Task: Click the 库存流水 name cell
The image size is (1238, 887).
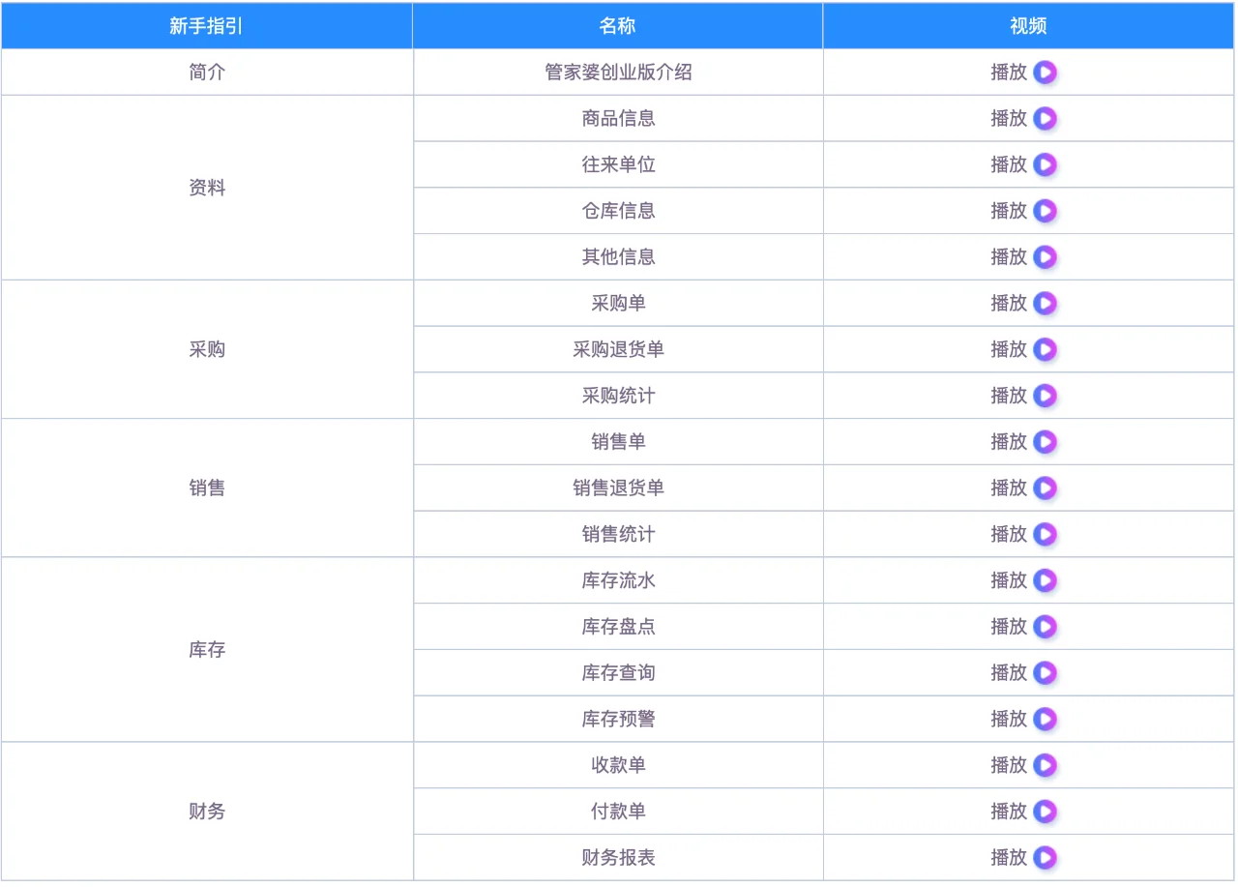Action: (618, 580)
